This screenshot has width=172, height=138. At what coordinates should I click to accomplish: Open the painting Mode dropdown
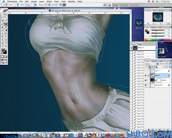(x=31, y=5)
